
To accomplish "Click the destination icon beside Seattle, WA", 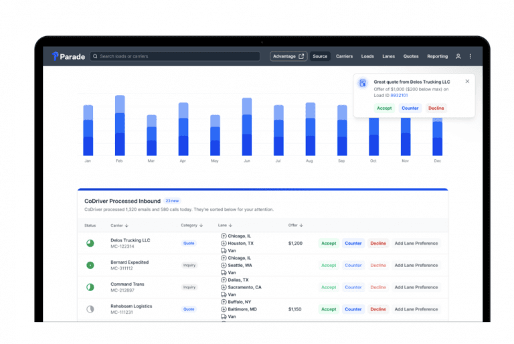I will (x=224, y=265).
